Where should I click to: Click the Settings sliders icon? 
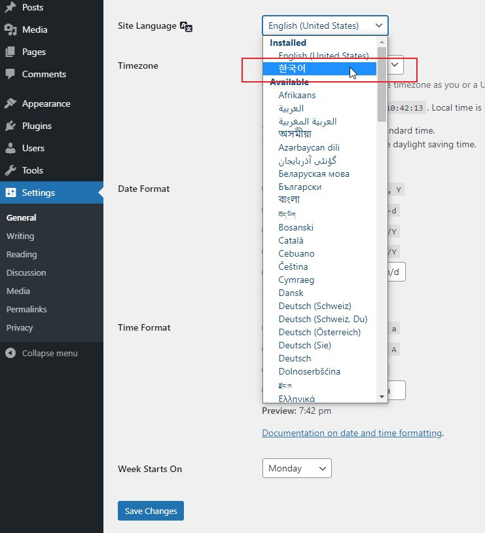(10, 193)
